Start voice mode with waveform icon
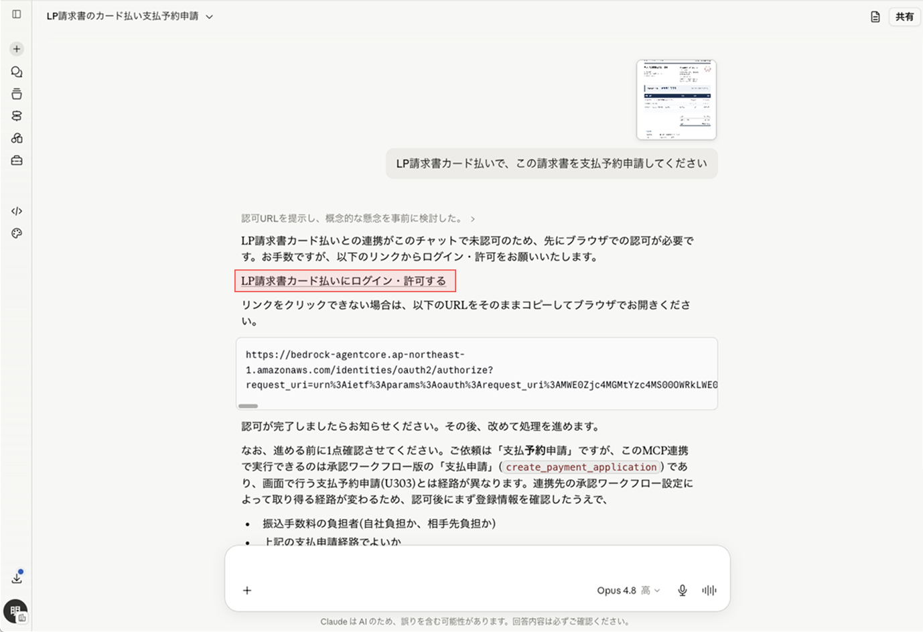Image resolution: width=923 pixels, height=632 pixels. pos(709,590)
